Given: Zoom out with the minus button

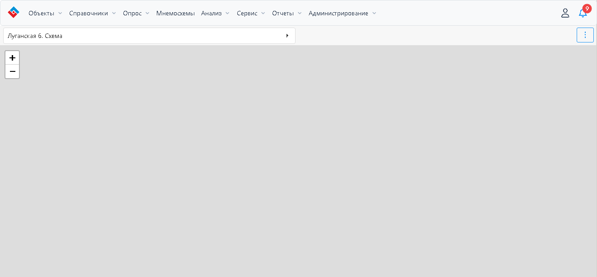Looking at the screenshot, I should coord(12,71).
